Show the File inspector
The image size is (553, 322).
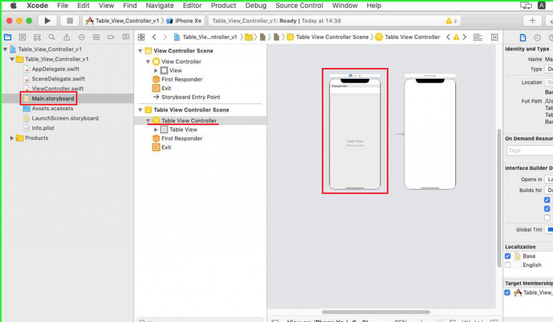coord(523,37)
